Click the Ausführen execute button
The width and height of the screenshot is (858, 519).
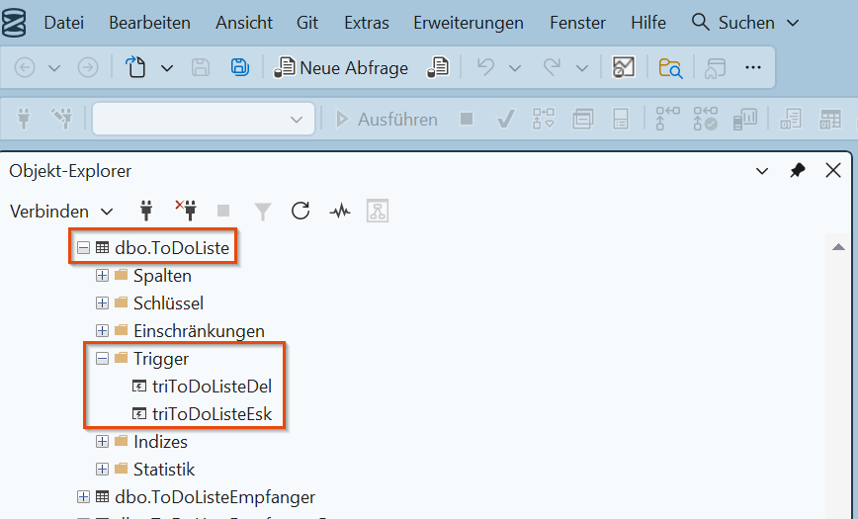point(386,119)
